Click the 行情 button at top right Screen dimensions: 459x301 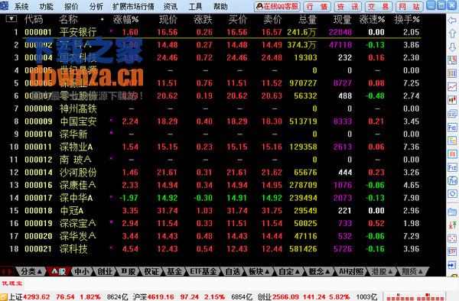pos(317,6)
